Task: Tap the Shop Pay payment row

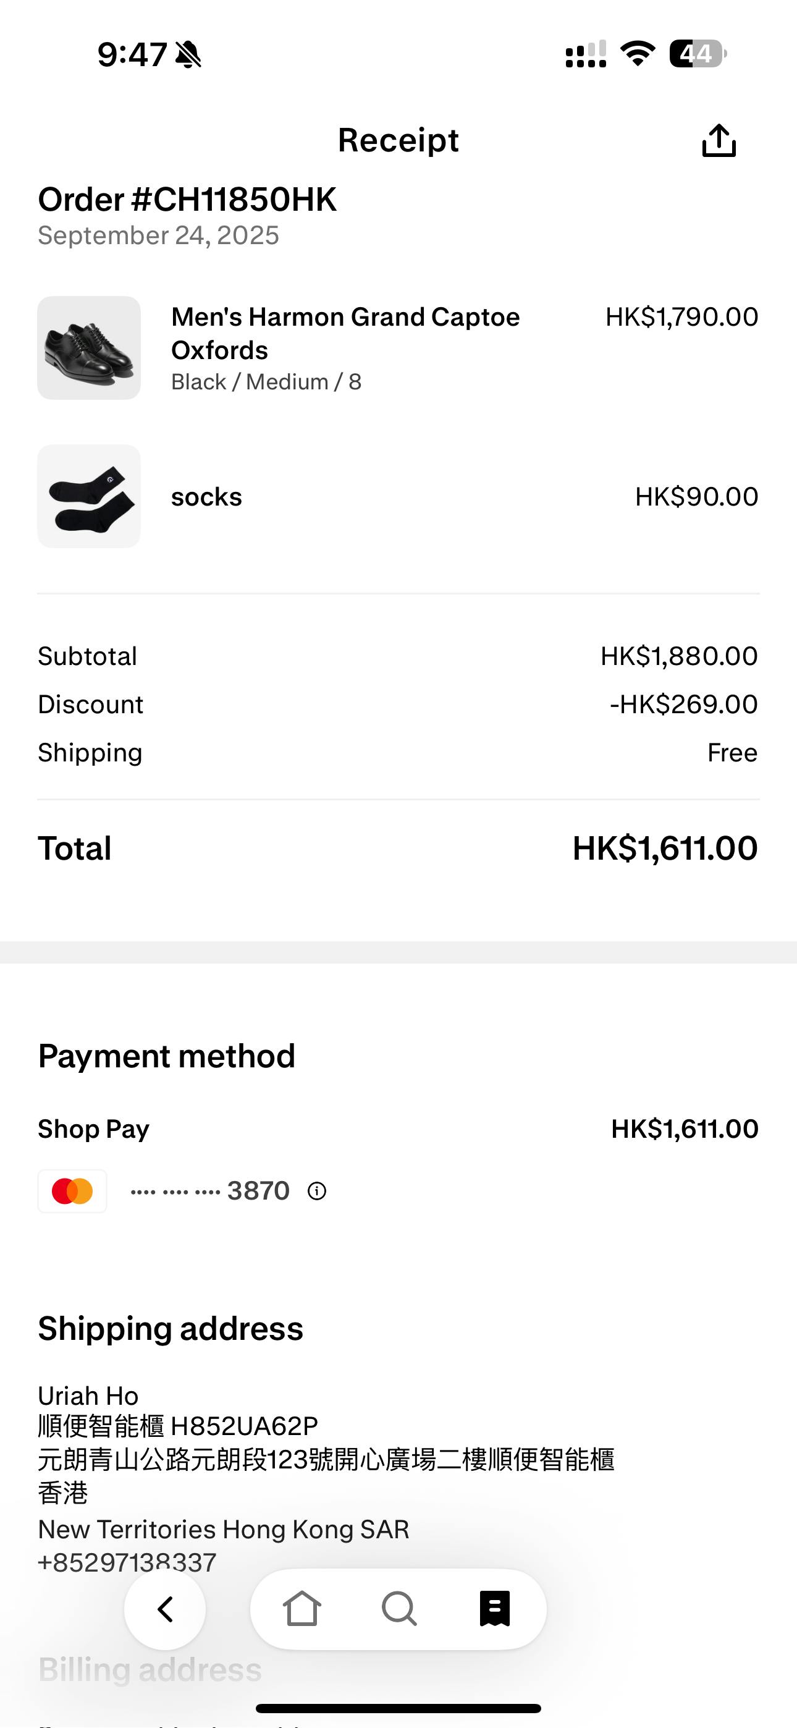Action: coord(94,1129)
